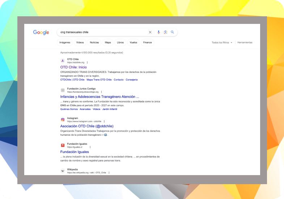Click the Wikipedia favicon
Image resolution: width=284 pixels, height=199 pixels.
[63, 171]
